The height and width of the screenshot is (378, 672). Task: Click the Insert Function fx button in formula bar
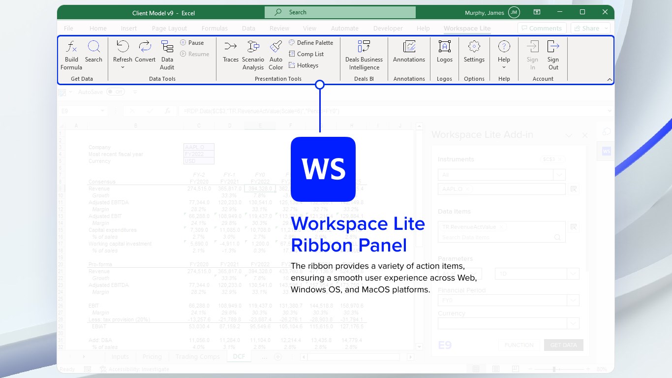167,111
